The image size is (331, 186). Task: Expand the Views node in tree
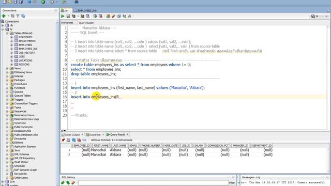pos(7,68)
